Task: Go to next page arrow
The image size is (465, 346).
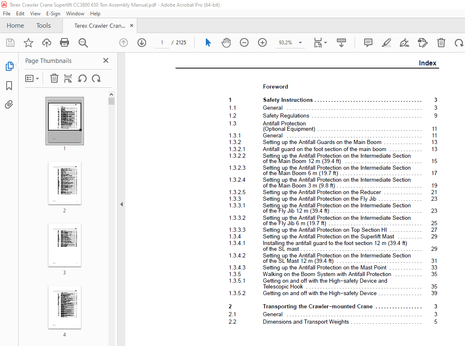Action: point(142,43)
